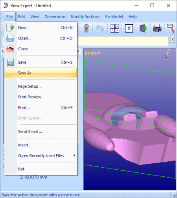
Task: Click the Open folder icon in File menu
Action: 10,38
